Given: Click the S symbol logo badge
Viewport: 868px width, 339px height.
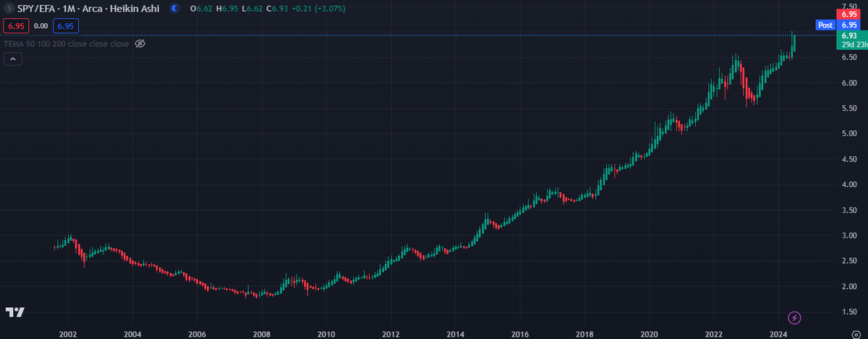Looking at the screenshot, I should [9, 9].
